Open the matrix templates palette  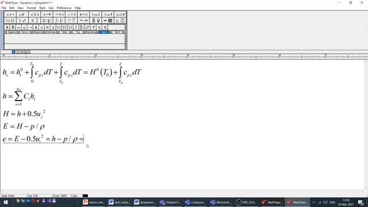pos(108,21)
